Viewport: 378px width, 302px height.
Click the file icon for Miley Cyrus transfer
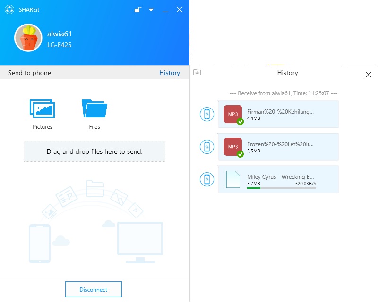point(232,179)
